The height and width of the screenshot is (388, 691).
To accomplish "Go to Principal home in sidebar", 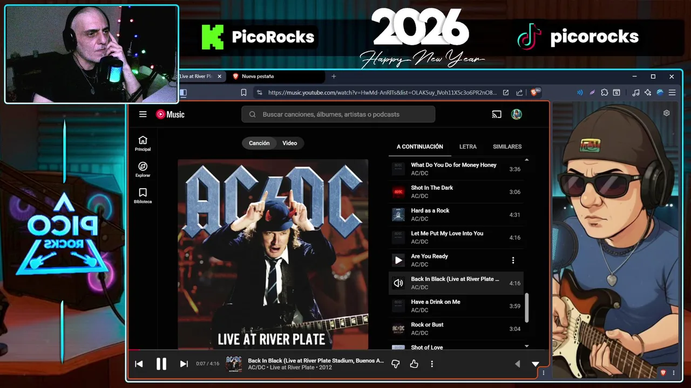I will pyautogui.click(x=143, y=143).
